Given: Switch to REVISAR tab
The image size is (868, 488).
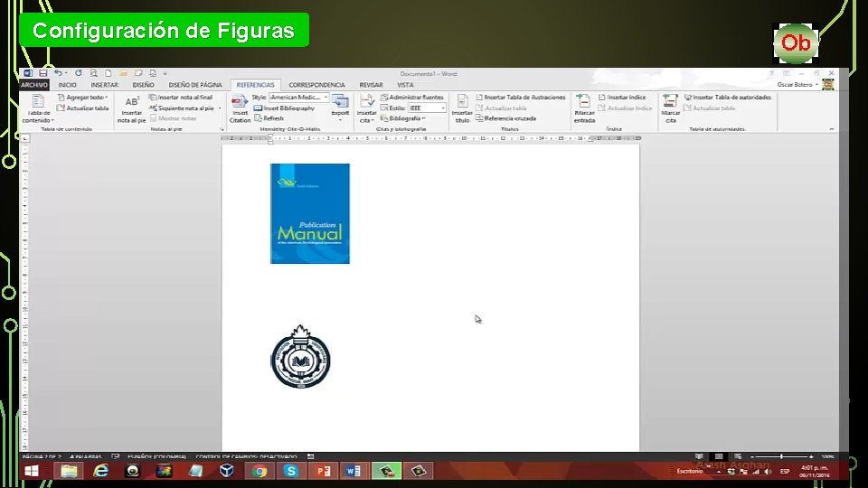Looking at the screenshot, I should 371,85.
